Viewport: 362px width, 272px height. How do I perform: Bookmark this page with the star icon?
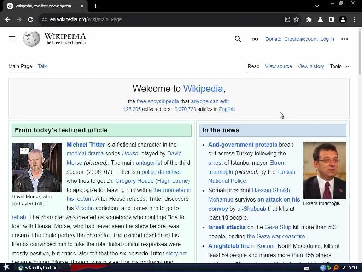[296, 19]
